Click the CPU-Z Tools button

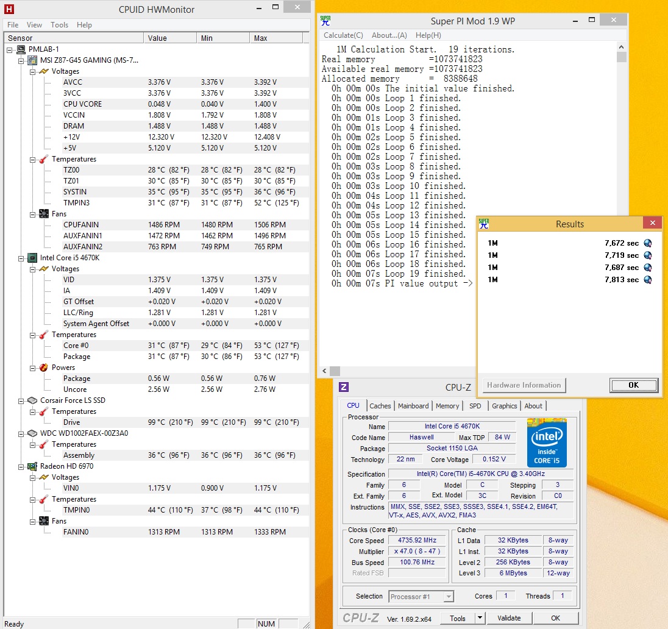coord(457,618)
